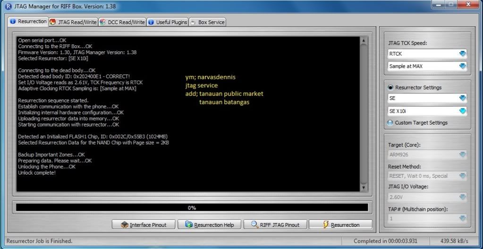Screen dimensions: 483x249
Task: Click the RIFF JTAG Pinout magnifier icon
Action: pyautogui.click(x=255, y=224)
